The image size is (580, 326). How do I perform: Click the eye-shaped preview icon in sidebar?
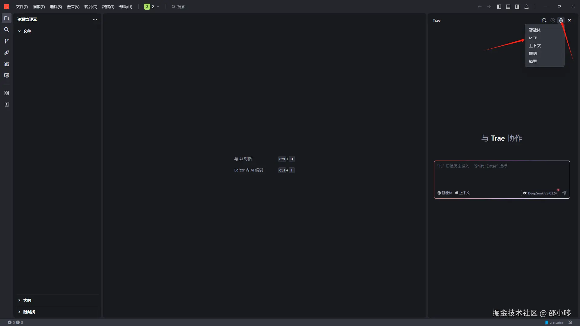pyautogui.click(x=6, y=53)
